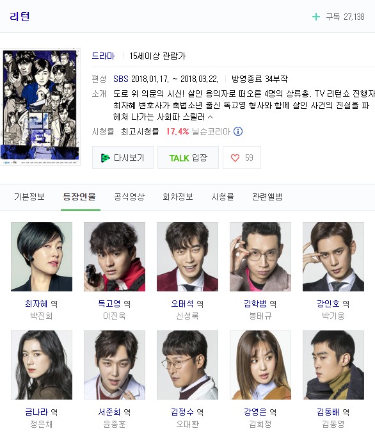Click the green plus subscribe icon
Screen dimensions: 375x438
(x=315, y=17)
